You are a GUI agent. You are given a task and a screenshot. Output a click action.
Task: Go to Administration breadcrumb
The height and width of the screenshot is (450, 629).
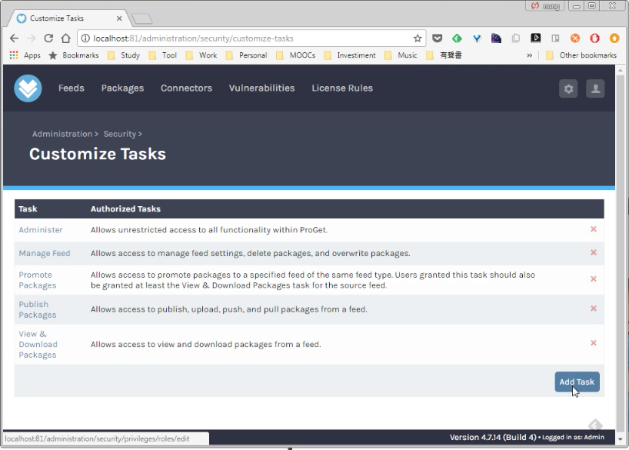[x=62, y=134]
